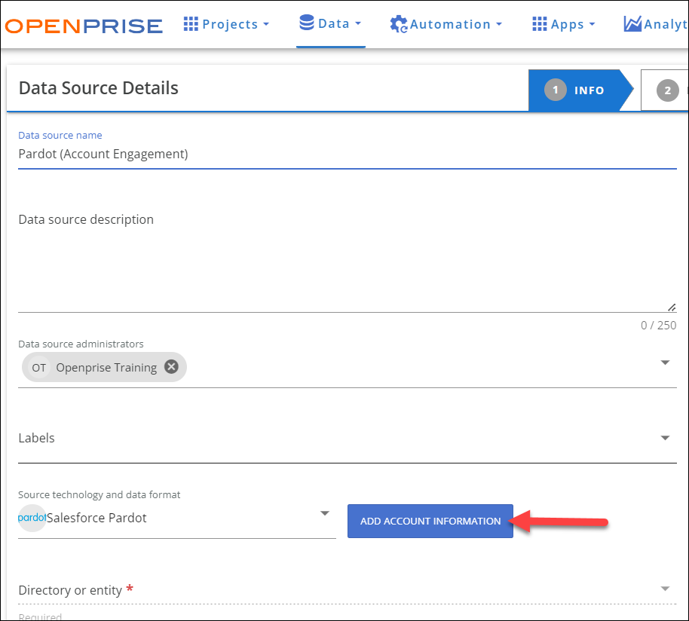
Task: Click Add Account Information button
Action: pyautogui.click(x=430, y=521)
